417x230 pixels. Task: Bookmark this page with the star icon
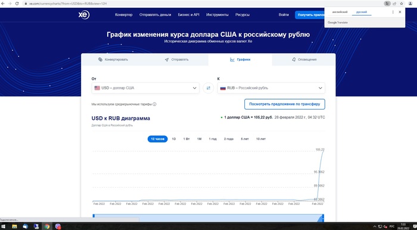click(x=402, y=4)
